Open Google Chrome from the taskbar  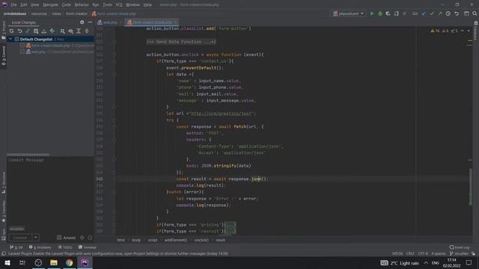point(70,262)
